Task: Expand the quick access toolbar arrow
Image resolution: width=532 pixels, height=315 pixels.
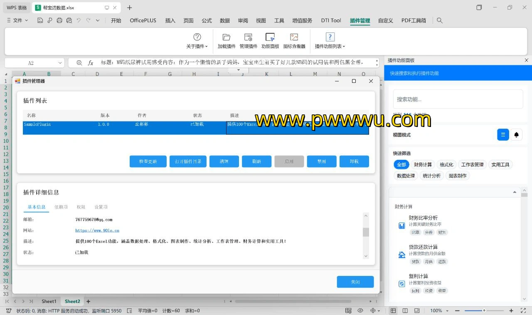Action: [98, 20]
